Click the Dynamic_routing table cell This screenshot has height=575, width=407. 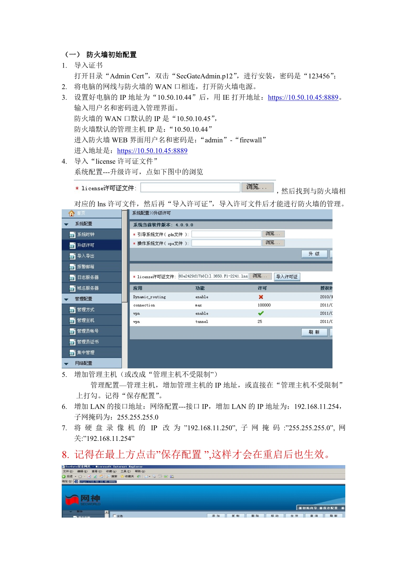click(x=149, y=297)
